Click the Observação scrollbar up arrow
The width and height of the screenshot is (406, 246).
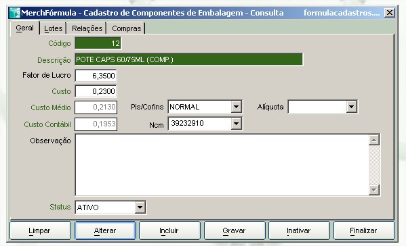[x=374, y=140]
